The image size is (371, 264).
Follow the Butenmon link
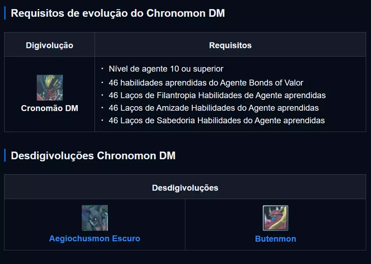click(275, 239)
